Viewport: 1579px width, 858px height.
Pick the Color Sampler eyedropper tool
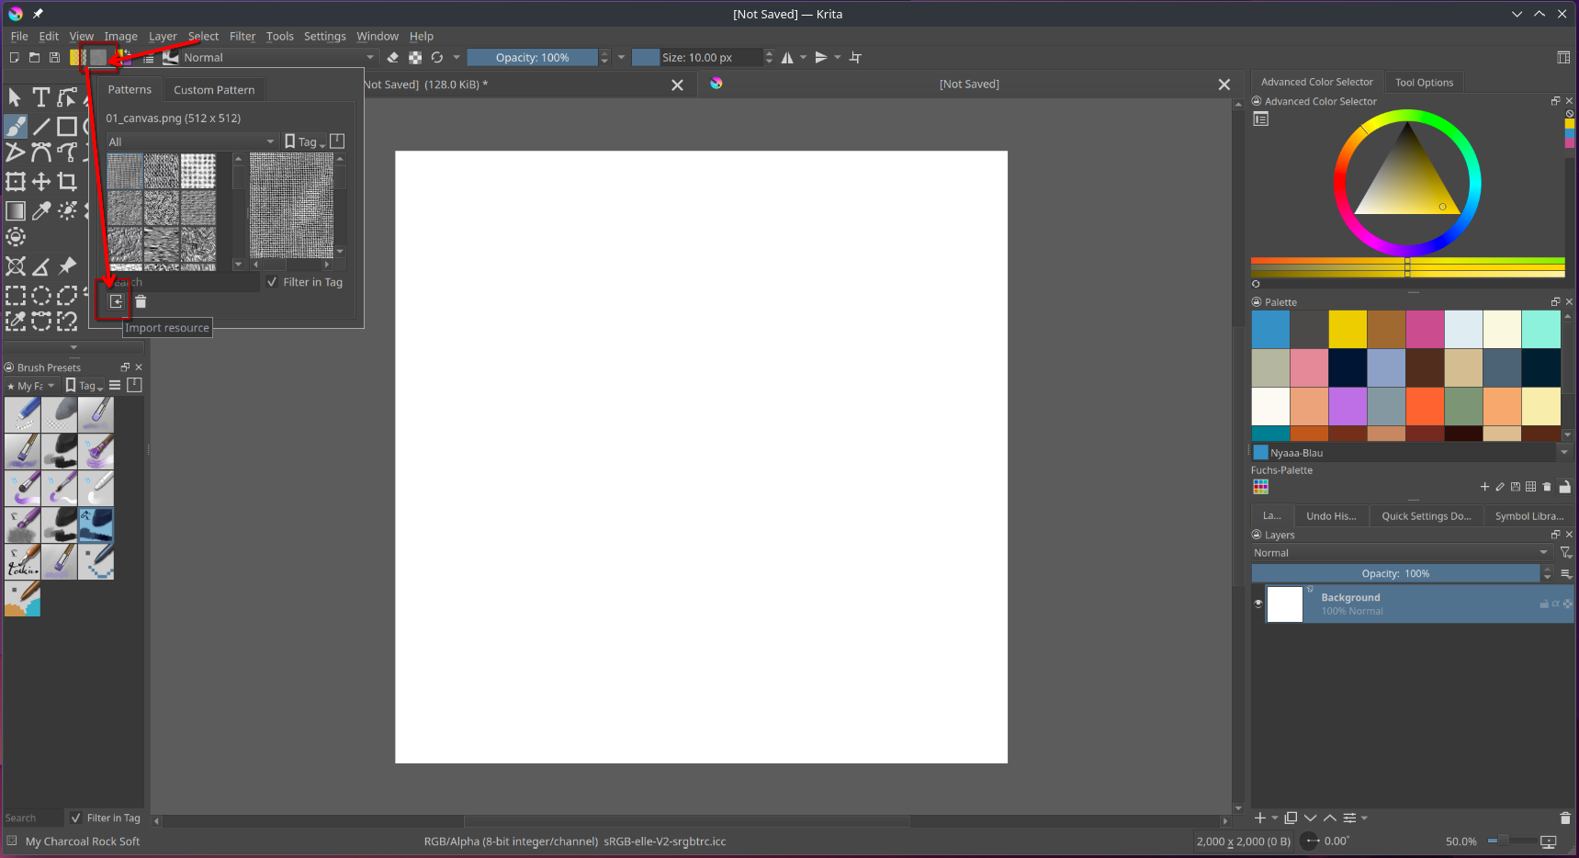[41, 211]
